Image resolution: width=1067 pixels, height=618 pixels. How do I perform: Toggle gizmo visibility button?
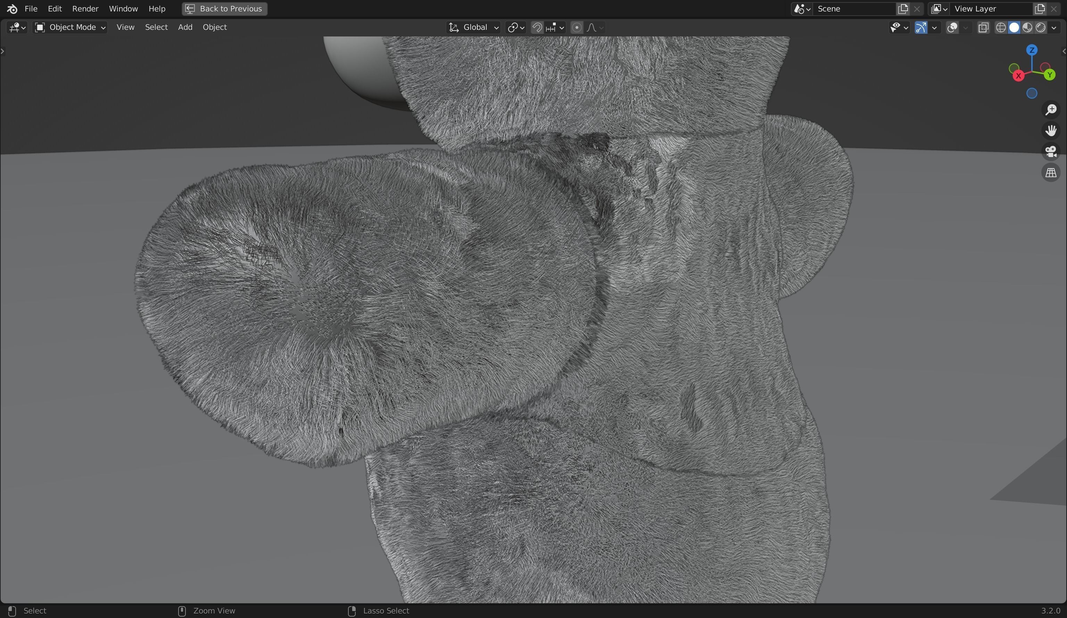(x=921, y=27)
